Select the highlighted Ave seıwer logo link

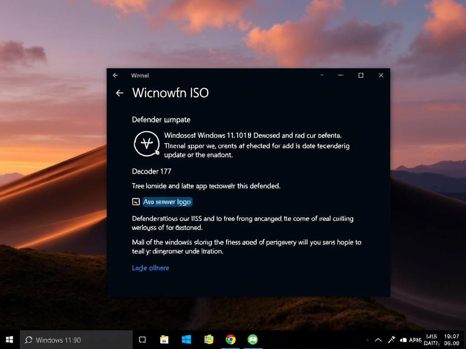point(167,202)
